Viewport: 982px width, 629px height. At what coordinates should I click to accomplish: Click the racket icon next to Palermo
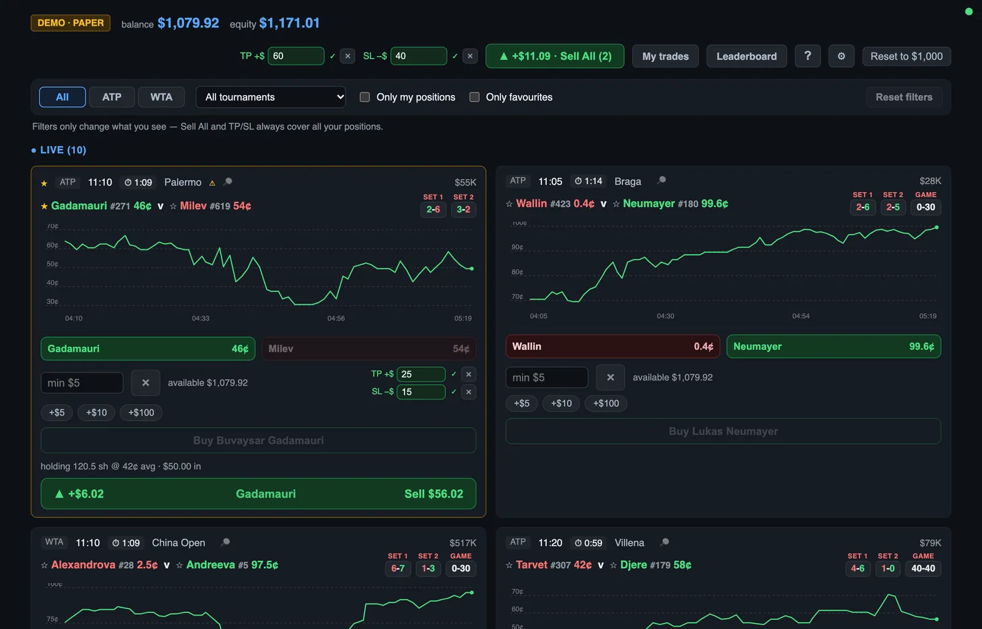point(228,182)
